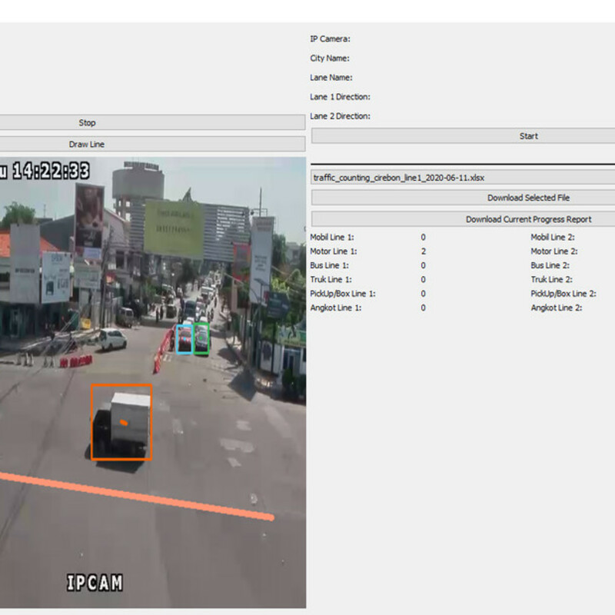
Task: Click the Lane 1 Direction label
Action: [340, 97]
